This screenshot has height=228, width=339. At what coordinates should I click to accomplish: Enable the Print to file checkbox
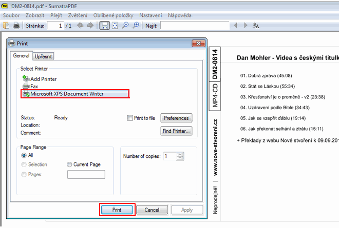130,118
